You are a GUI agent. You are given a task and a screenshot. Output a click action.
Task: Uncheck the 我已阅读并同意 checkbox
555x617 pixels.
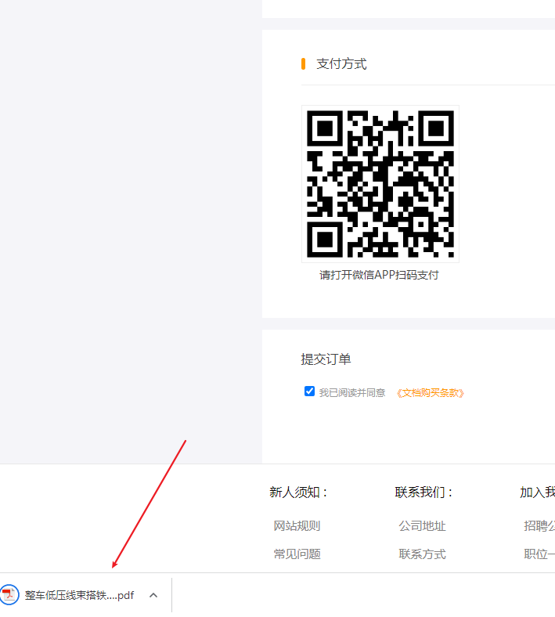[309, 391]
